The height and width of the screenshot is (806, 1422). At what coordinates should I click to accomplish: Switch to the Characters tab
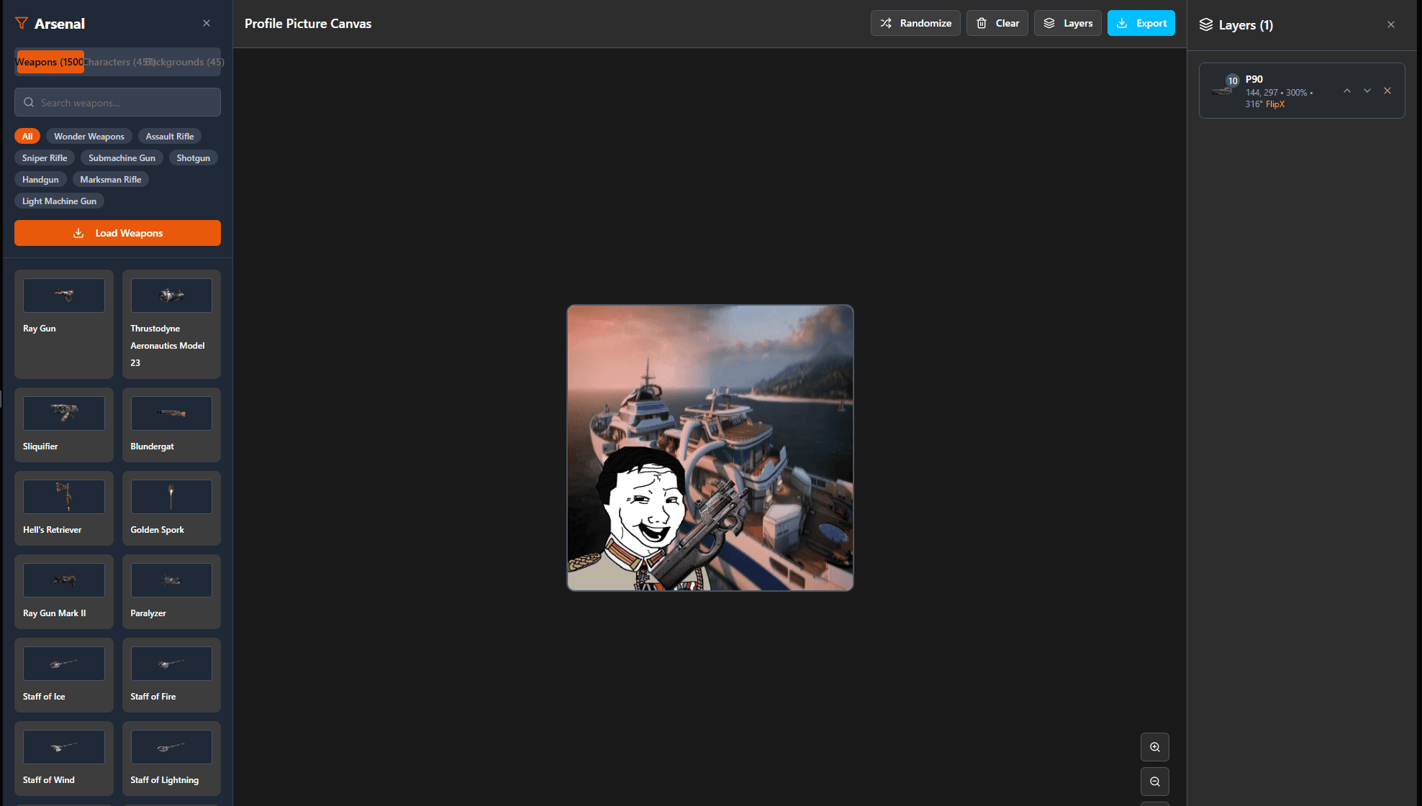[118, 62]
